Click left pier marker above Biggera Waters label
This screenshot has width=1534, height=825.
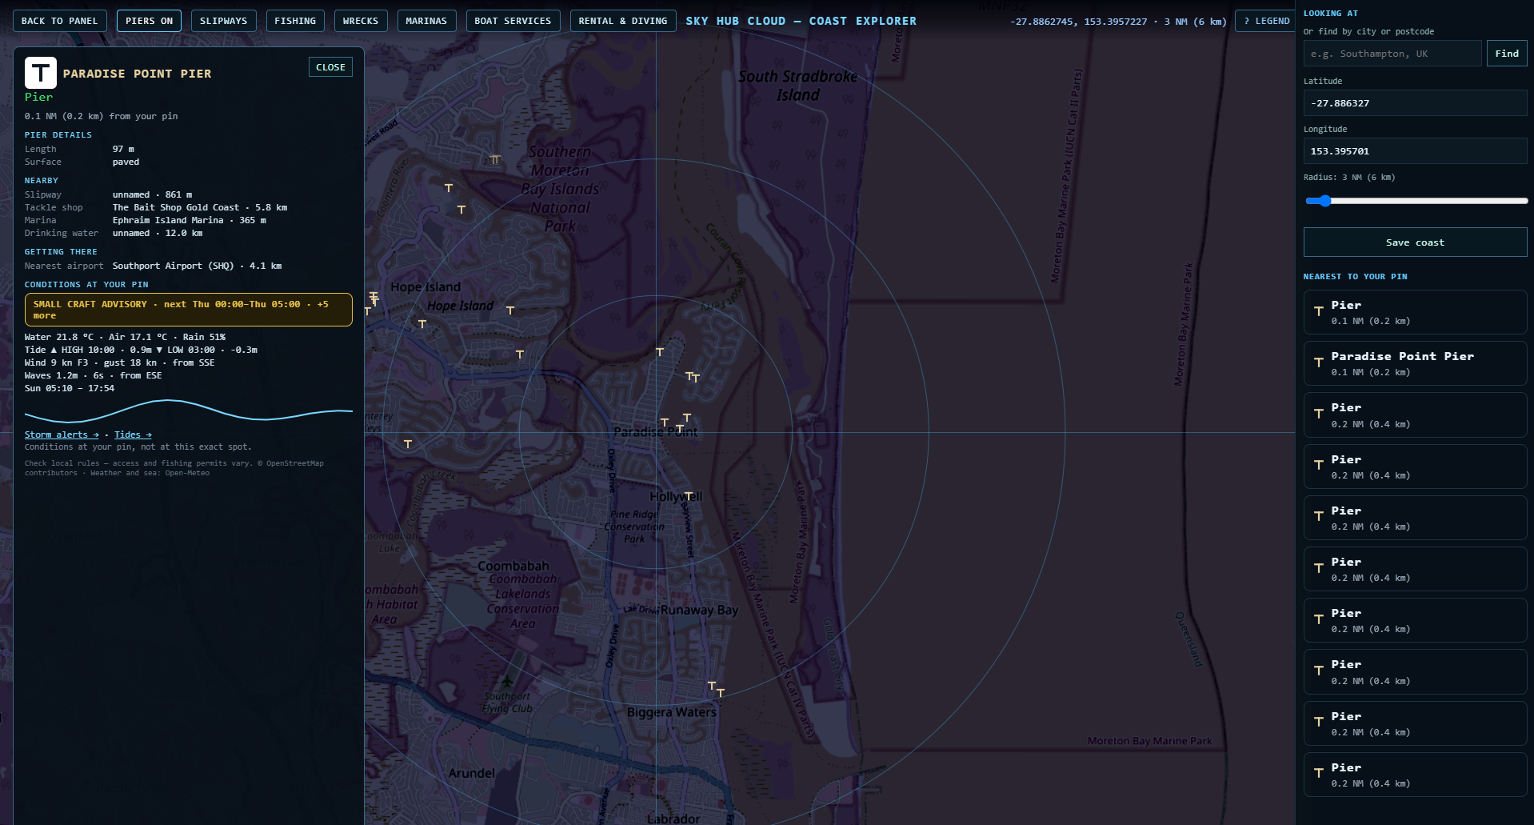pos(712,686)
